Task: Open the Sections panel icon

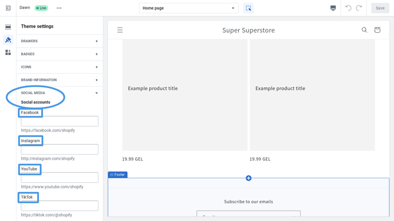Action: point(8,27)
